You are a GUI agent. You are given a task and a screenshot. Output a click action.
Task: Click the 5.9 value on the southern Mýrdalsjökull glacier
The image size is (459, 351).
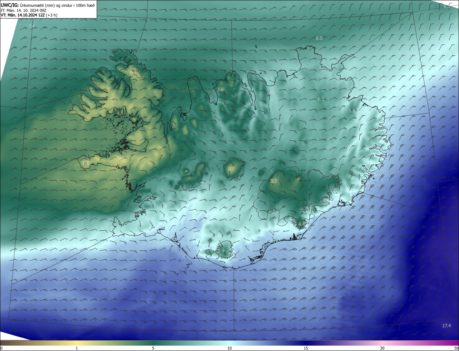pos(221,251)
